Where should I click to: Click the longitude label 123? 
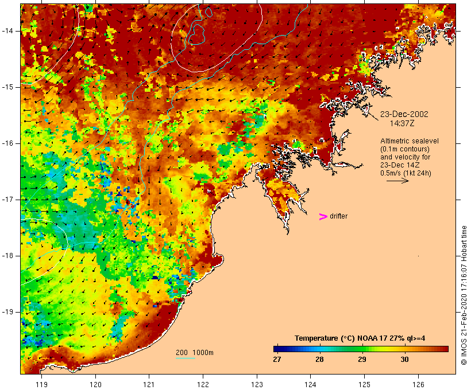[x=257, y=384]
